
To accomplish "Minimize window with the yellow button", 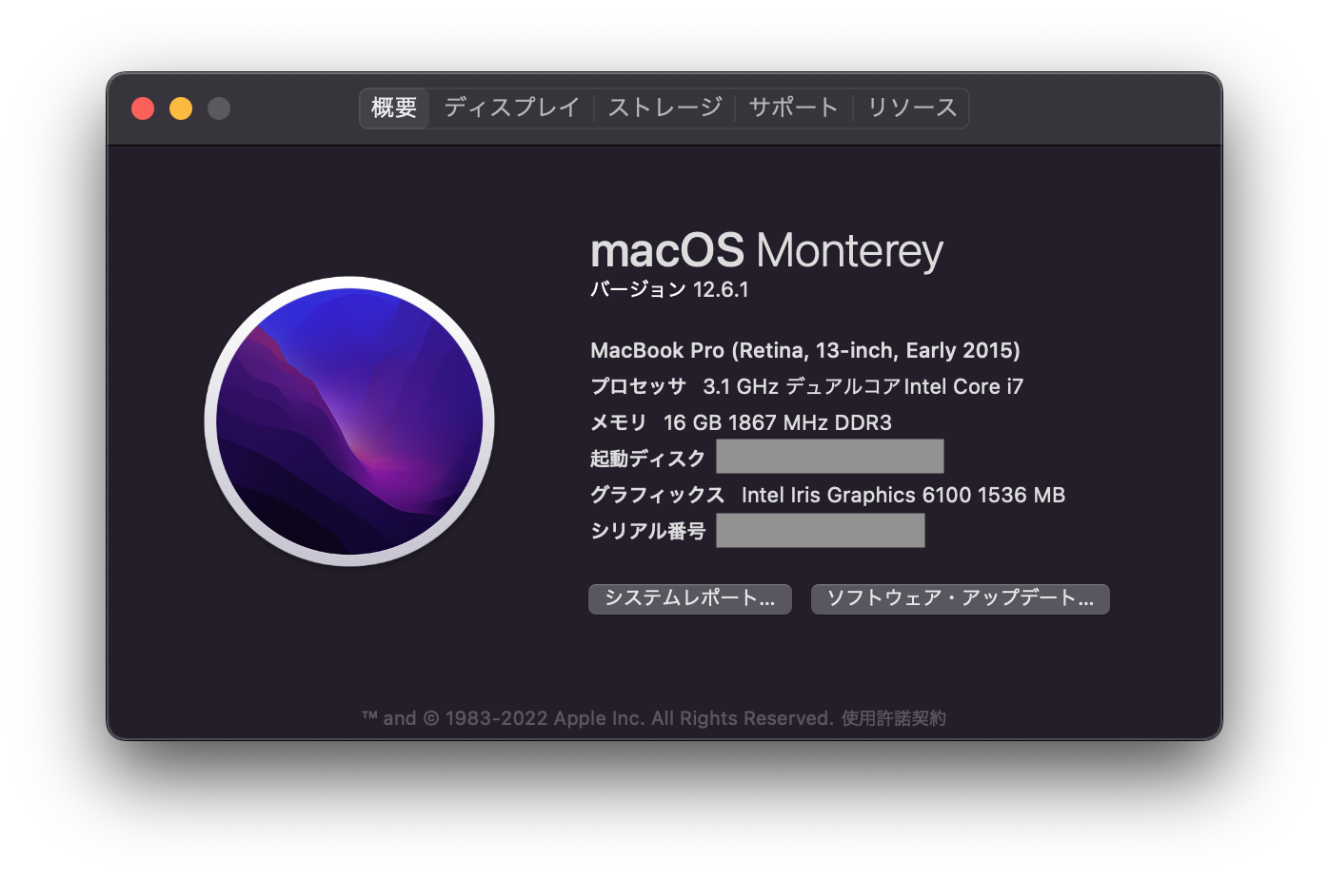I will 181,108.
